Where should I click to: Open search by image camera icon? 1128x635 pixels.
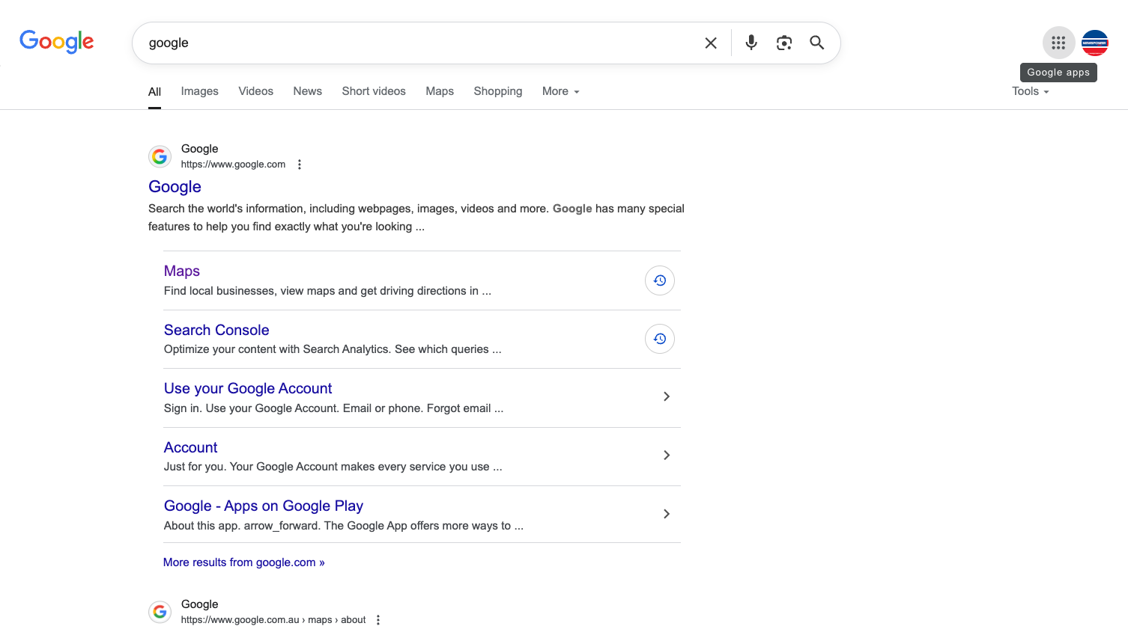(x=784, y=43)
